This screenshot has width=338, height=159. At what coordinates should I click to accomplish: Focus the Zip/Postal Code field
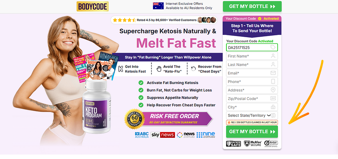click(x=252, y=98)
